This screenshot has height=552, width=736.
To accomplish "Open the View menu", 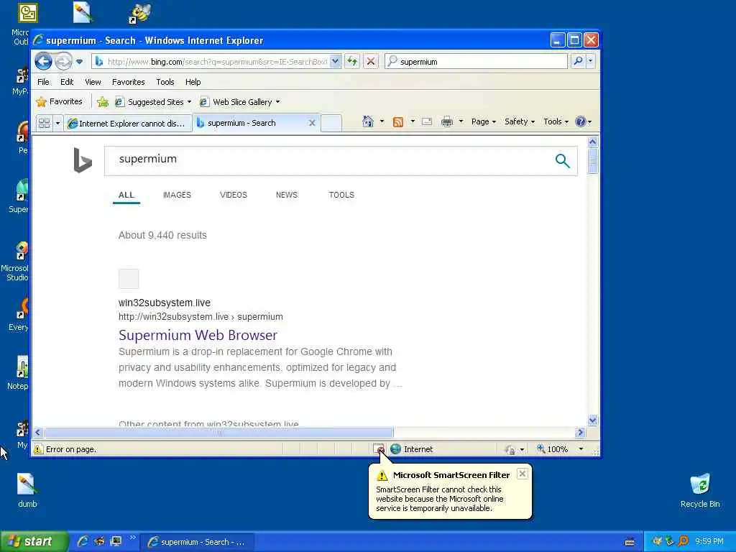I will click(93, 82).
